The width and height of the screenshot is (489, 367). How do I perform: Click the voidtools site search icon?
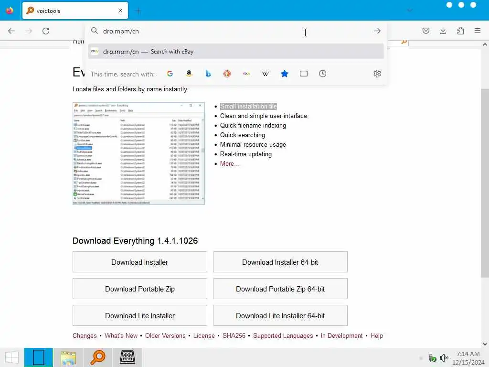[x=404, y=42]
